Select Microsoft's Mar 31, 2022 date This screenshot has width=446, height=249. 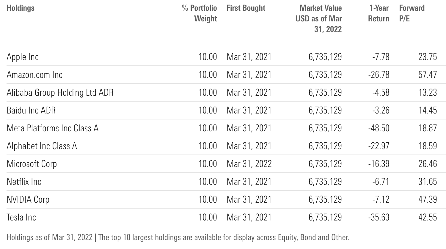(x=249, y=164)
